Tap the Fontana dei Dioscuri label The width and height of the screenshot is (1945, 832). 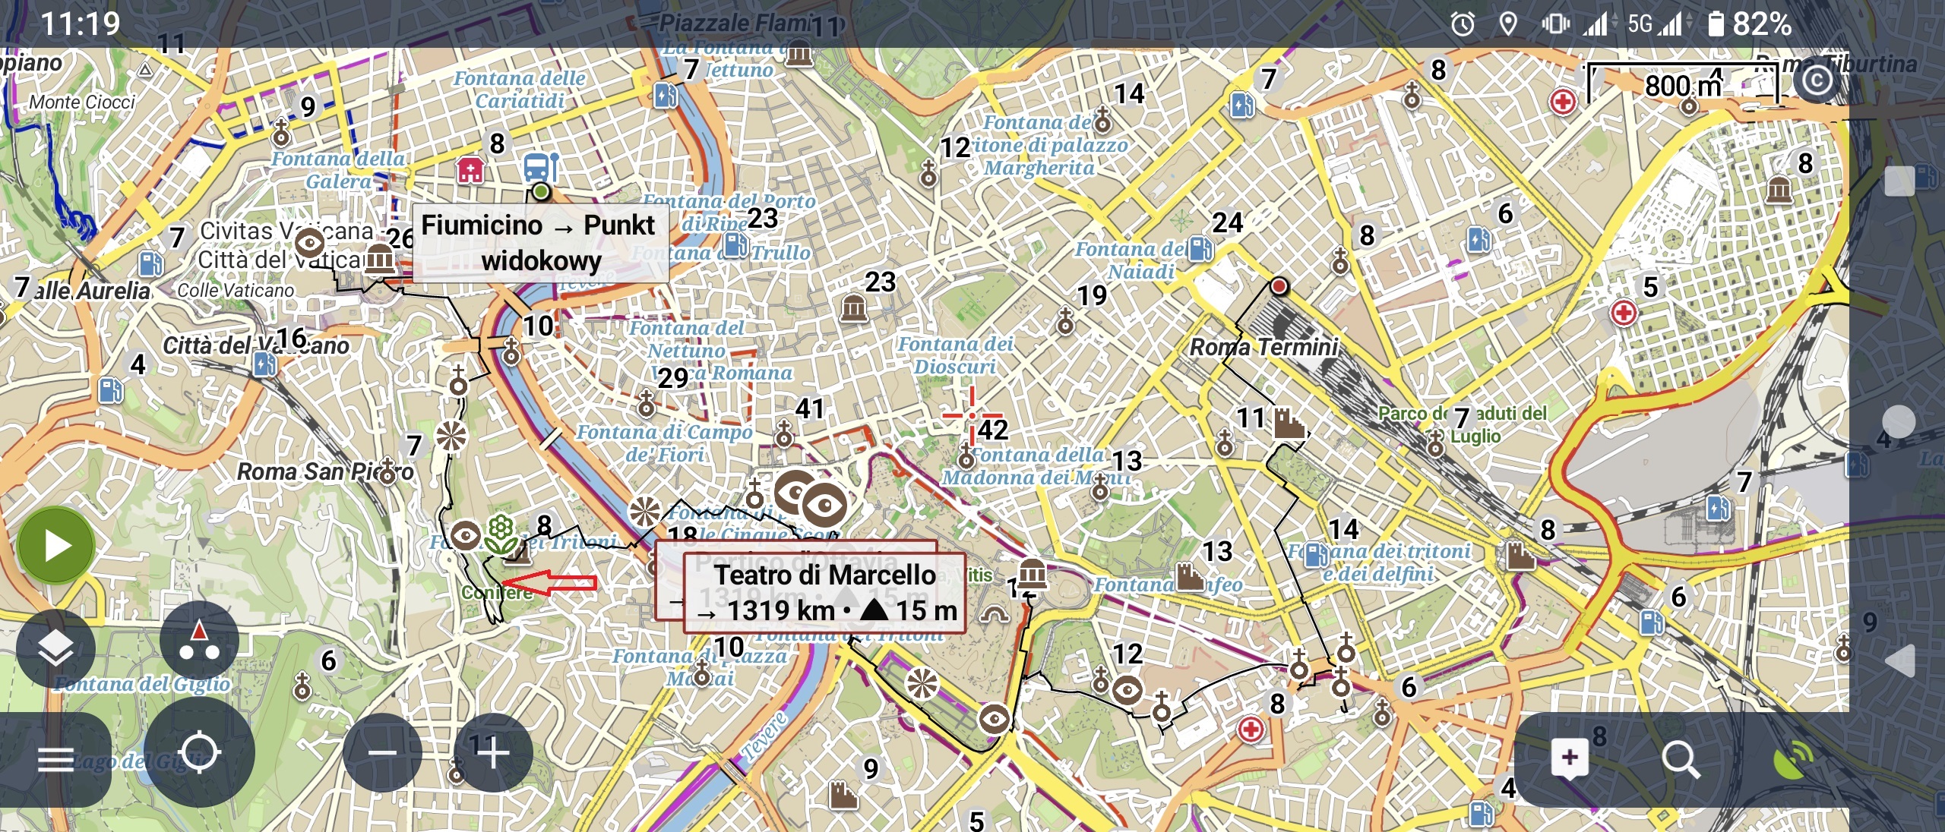coord(956,355)
